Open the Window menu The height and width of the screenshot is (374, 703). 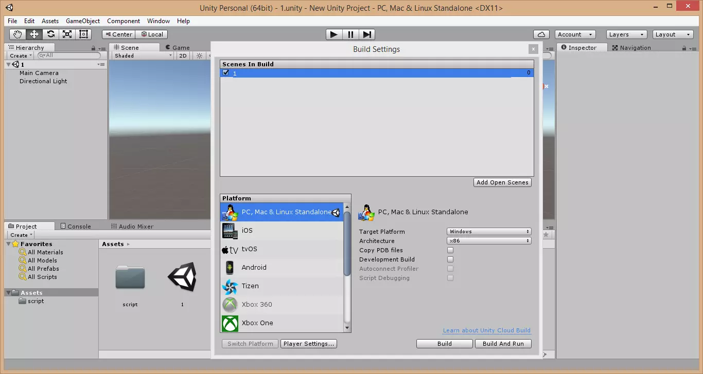click(x=159, y=21)
